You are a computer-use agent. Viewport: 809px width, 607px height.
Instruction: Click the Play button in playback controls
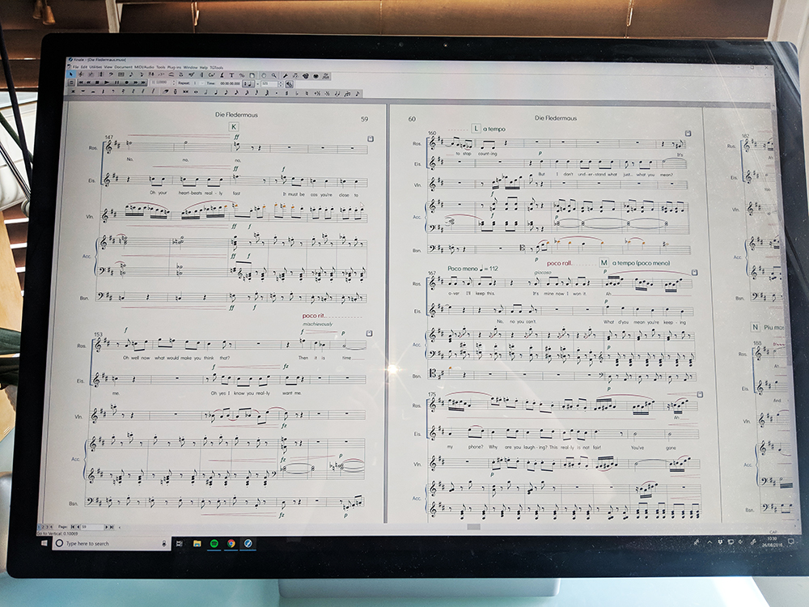[x=107, y=83]
